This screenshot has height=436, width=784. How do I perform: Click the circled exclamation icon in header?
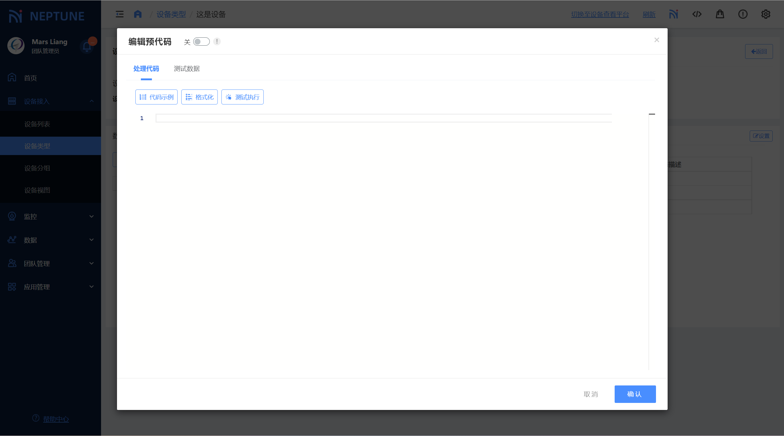(743, 14)
